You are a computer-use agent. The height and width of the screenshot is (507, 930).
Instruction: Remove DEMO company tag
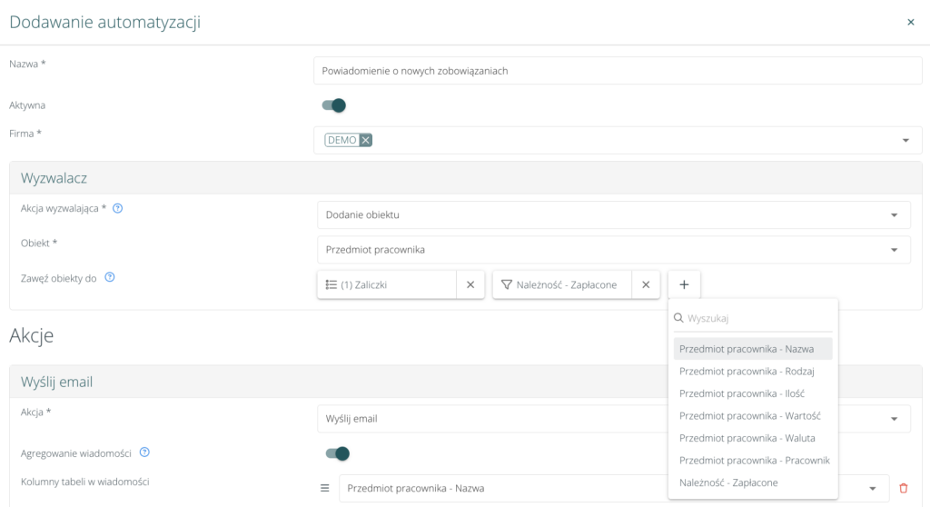[365, 140]
